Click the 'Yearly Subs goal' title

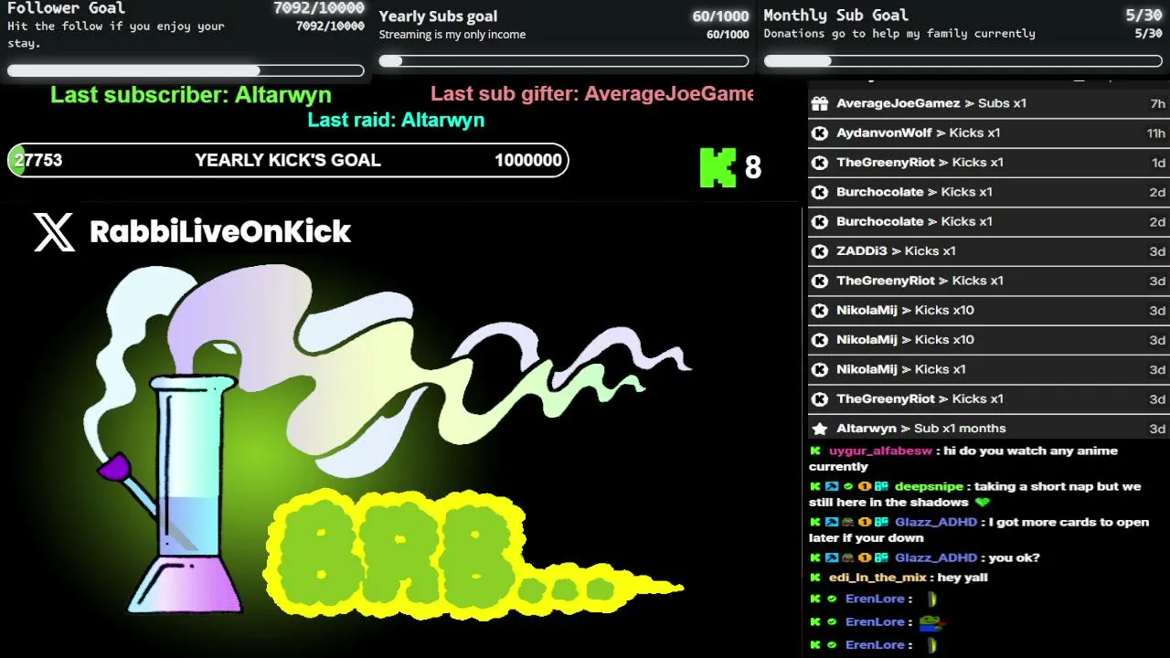click(x=439, y=16)
